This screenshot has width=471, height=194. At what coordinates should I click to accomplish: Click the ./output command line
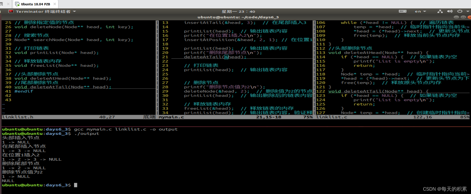pyautogui.click(x=86, y=134)
